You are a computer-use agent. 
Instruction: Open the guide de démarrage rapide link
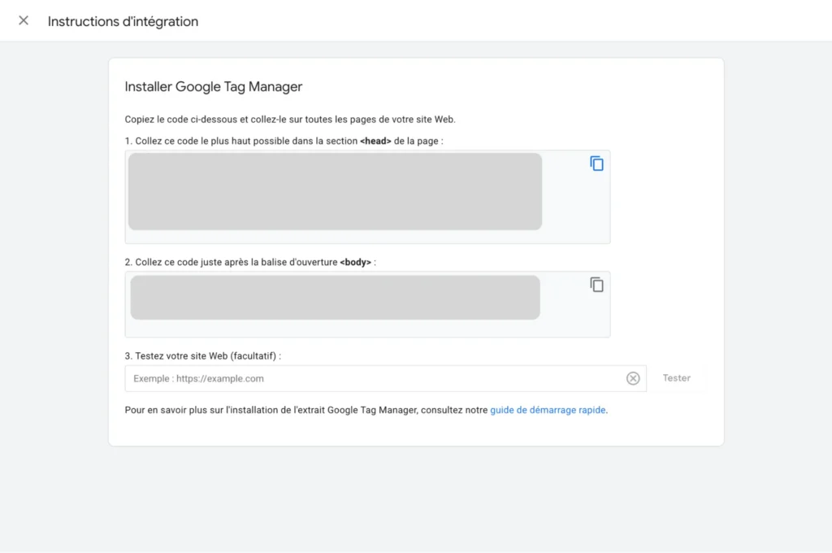[548, 410]
